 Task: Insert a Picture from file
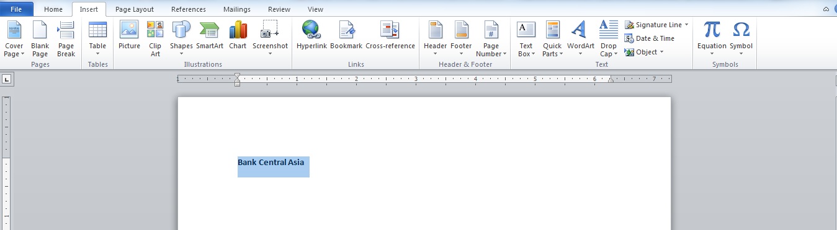pyautogui.click(x=129, y=35)
